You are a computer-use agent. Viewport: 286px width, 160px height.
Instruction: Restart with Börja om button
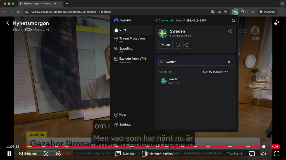[28, 154]
